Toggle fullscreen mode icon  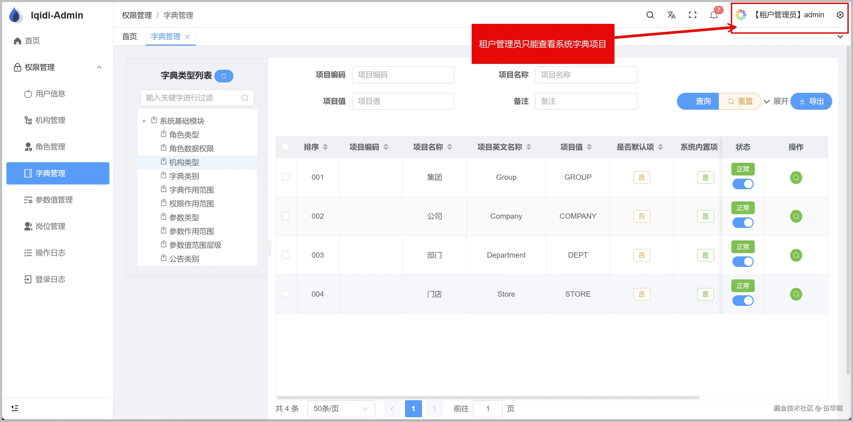pos(692,15)
